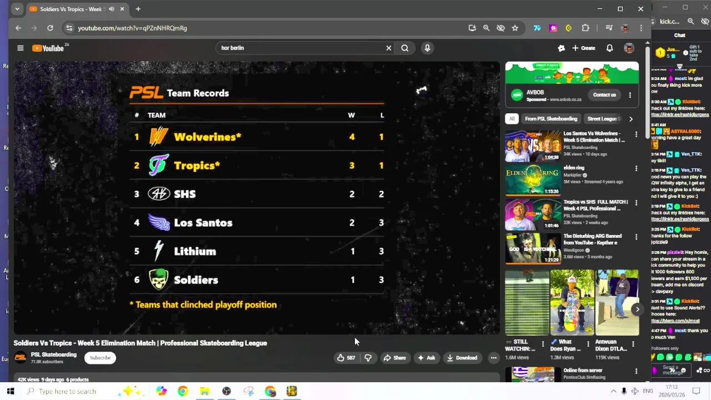This screenshot has height=400, width=711.
Task: Open YouTube notifications bell
Action: 609,48
